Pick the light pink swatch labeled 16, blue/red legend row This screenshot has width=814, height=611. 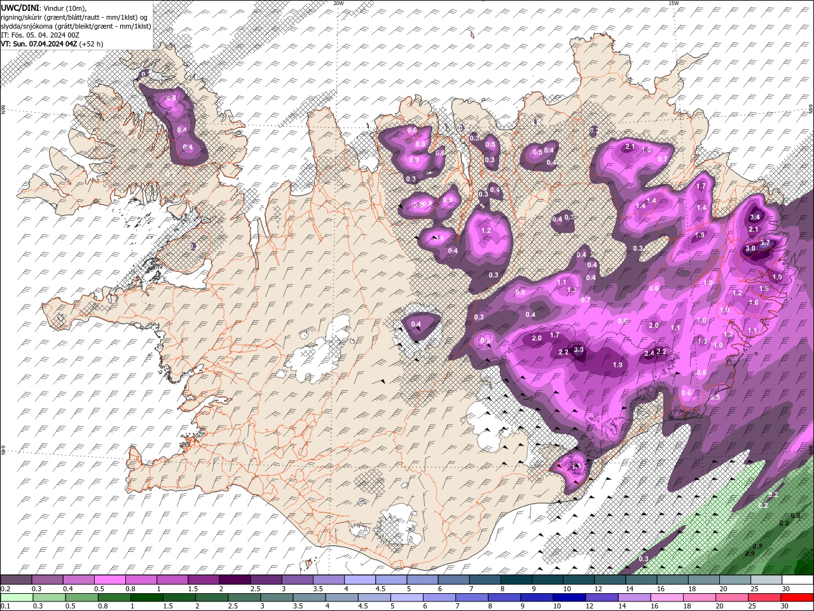tap(667, 597)
